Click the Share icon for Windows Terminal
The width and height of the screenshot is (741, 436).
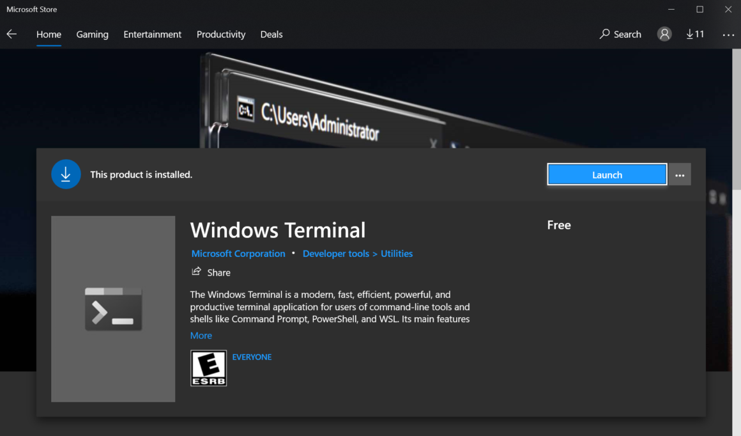coord(197,271)
